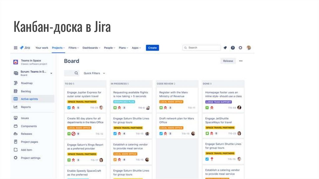This screenshot has height=179, width=319.
Task: Click assignee avatar on Engage Jupiter Express card
Action: pyautogui.click(x=101, y=108)
